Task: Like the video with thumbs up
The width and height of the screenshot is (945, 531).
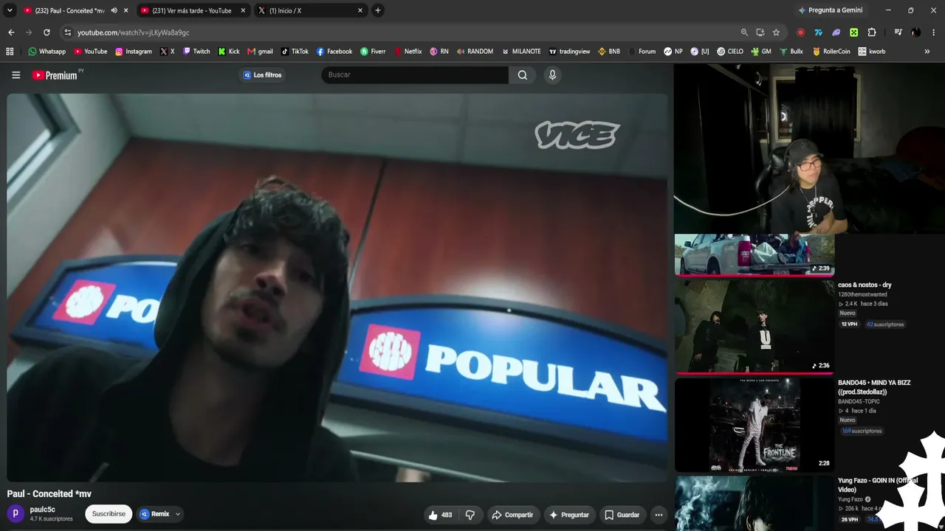Action: [440, 515]
